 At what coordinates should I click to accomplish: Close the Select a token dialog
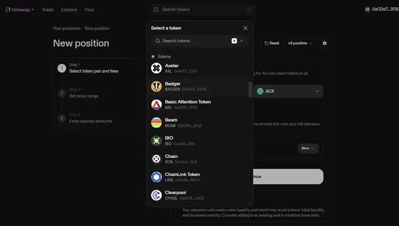[x=245, y=28]
